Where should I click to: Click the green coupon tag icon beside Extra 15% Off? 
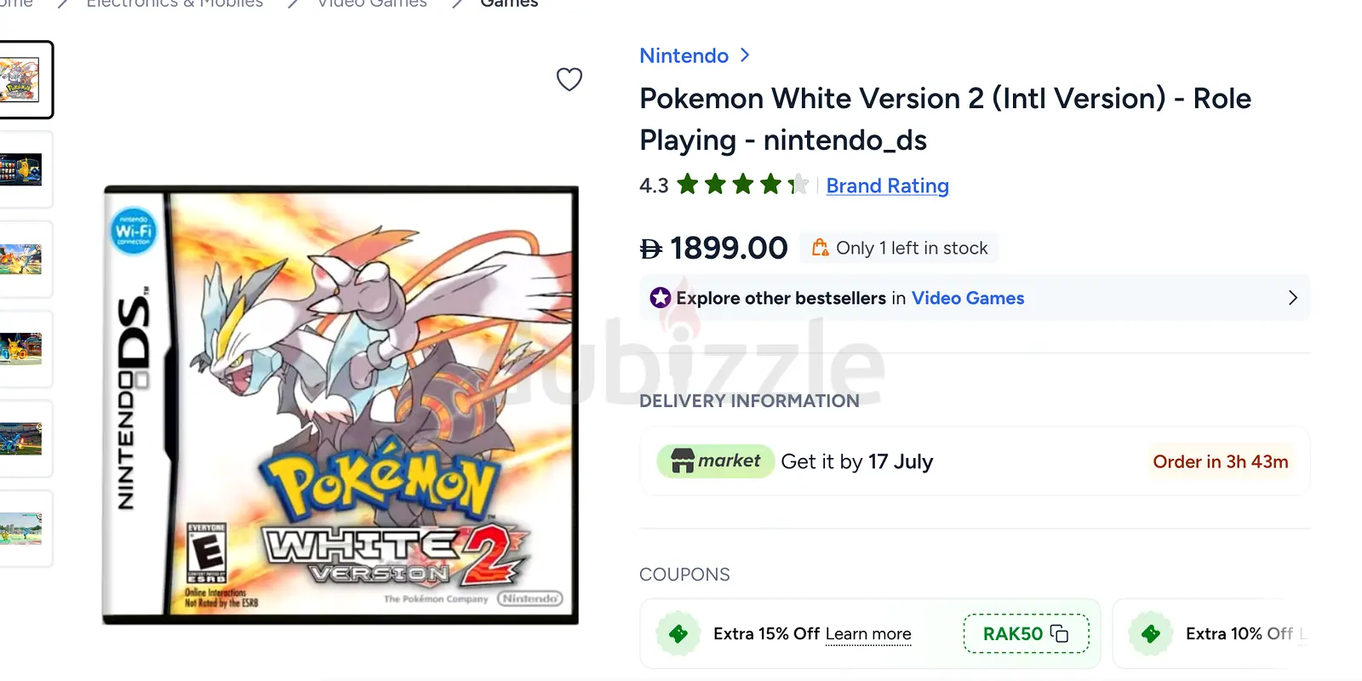point(678,633)
